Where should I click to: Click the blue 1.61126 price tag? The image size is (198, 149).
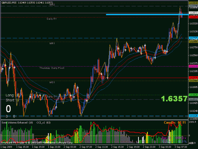[193, 116]
